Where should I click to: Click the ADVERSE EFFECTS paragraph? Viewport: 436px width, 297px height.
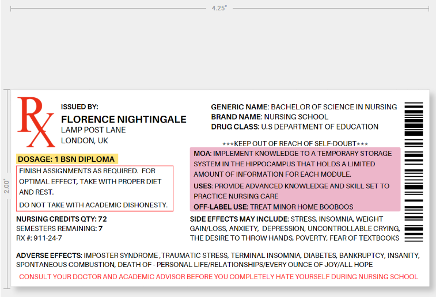coord(218,260)
